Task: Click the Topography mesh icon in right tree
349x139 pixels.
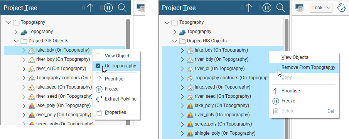Action: click(182, 32)
